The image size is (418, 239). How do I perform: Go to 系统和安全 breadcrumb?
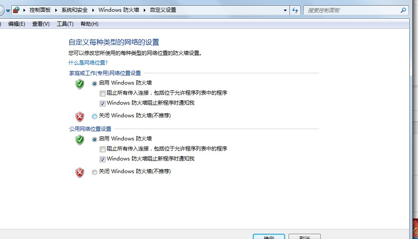[75, 10]
